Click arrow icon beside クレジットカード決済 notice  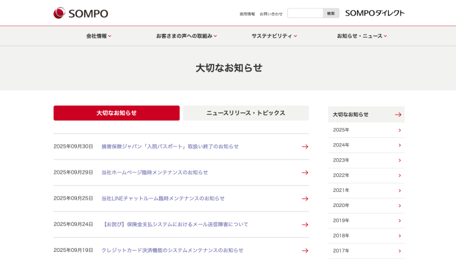click(x=304, y=251)
